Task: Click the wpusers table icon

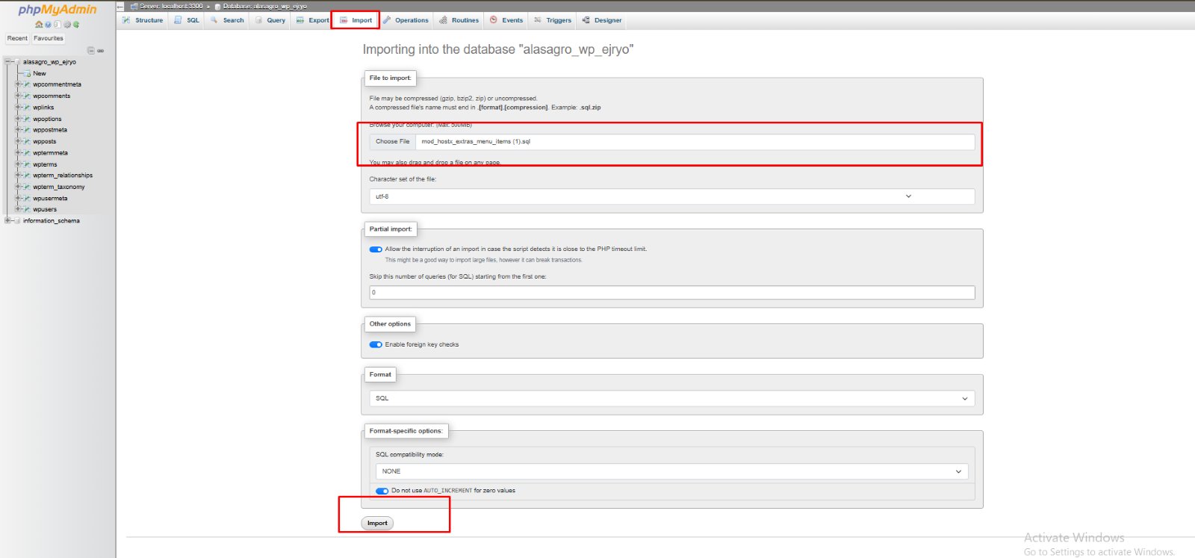Action: coord(27,209)
